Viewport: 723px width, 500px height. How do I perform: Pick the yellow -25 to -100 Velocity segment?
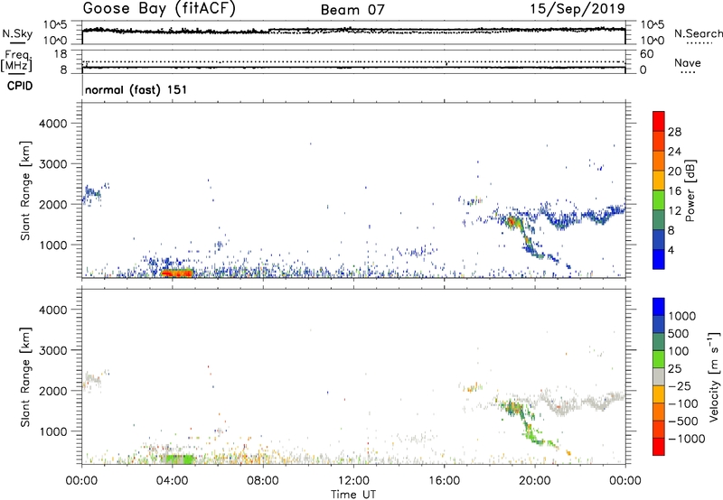pyautogui.click(x=659, y=394)
